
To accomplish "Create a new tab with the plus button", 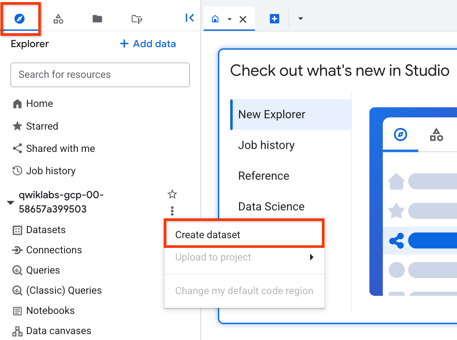I will click(x=274, y=19).
